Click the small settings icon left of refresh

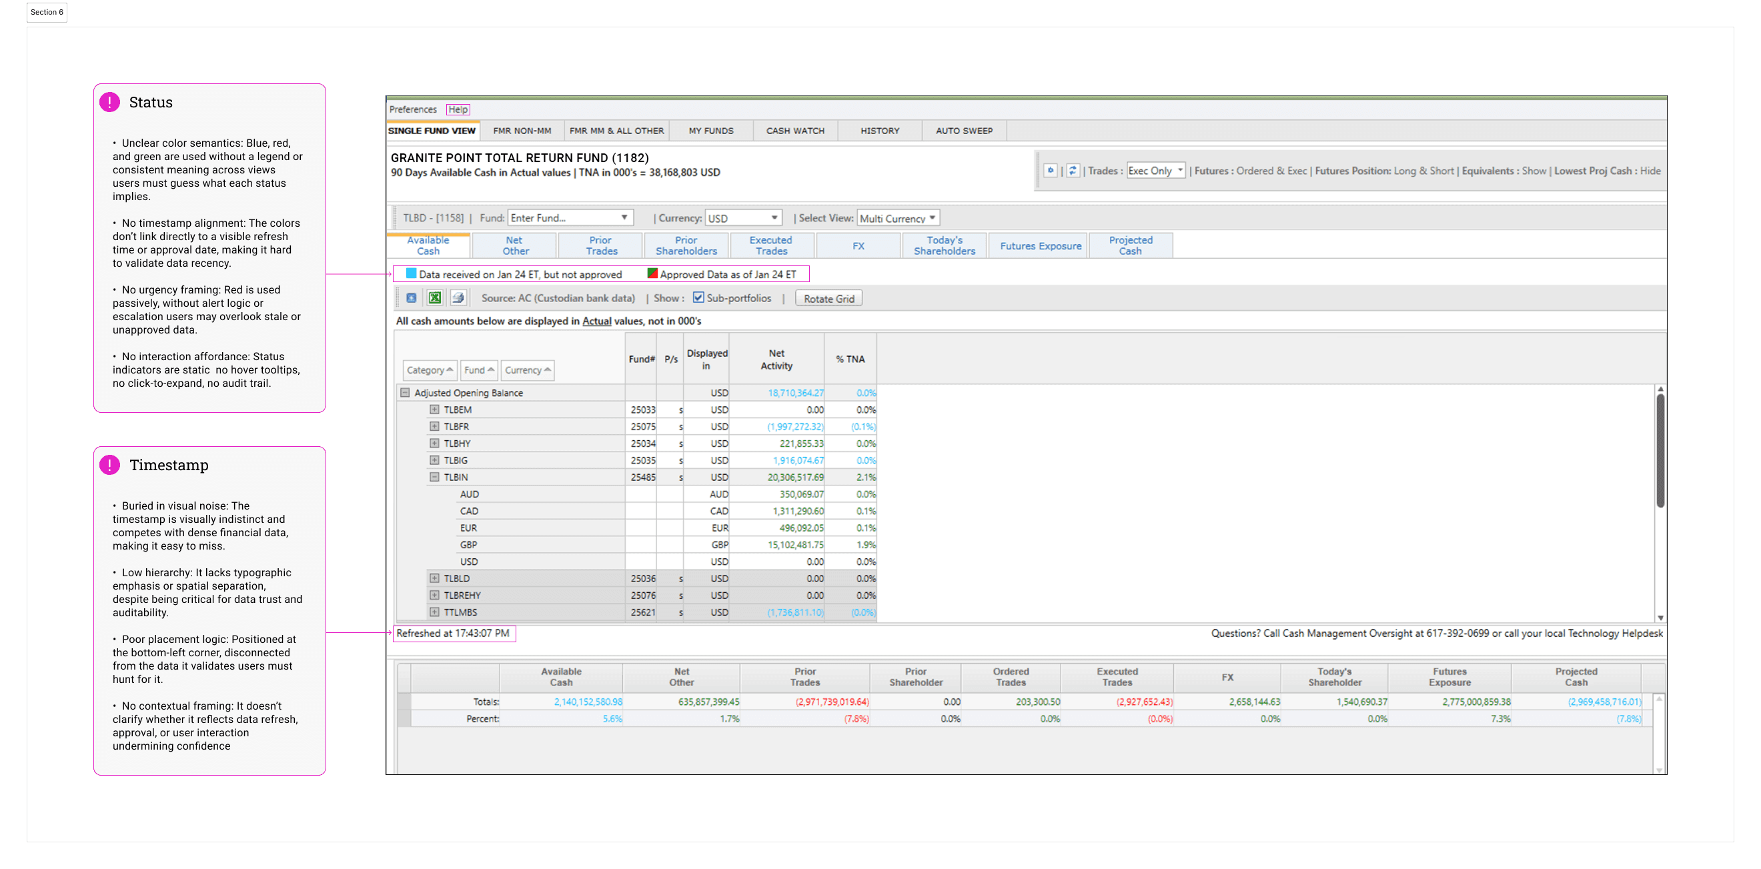(1051, 170)
